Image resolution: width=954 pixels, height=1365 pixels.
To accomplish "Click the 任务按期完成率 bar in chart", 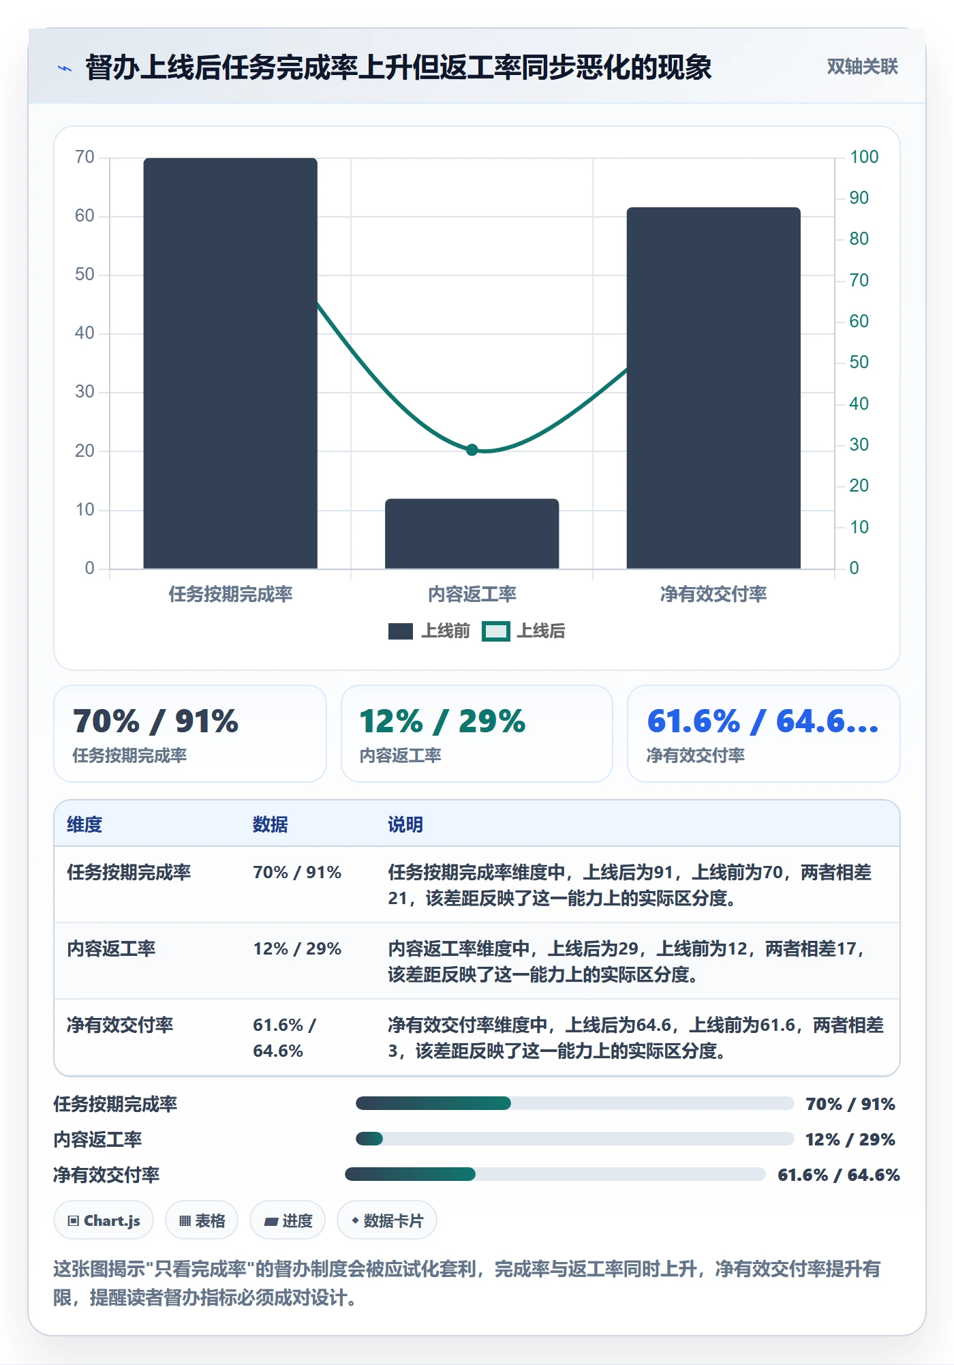I will pos(230,363).
